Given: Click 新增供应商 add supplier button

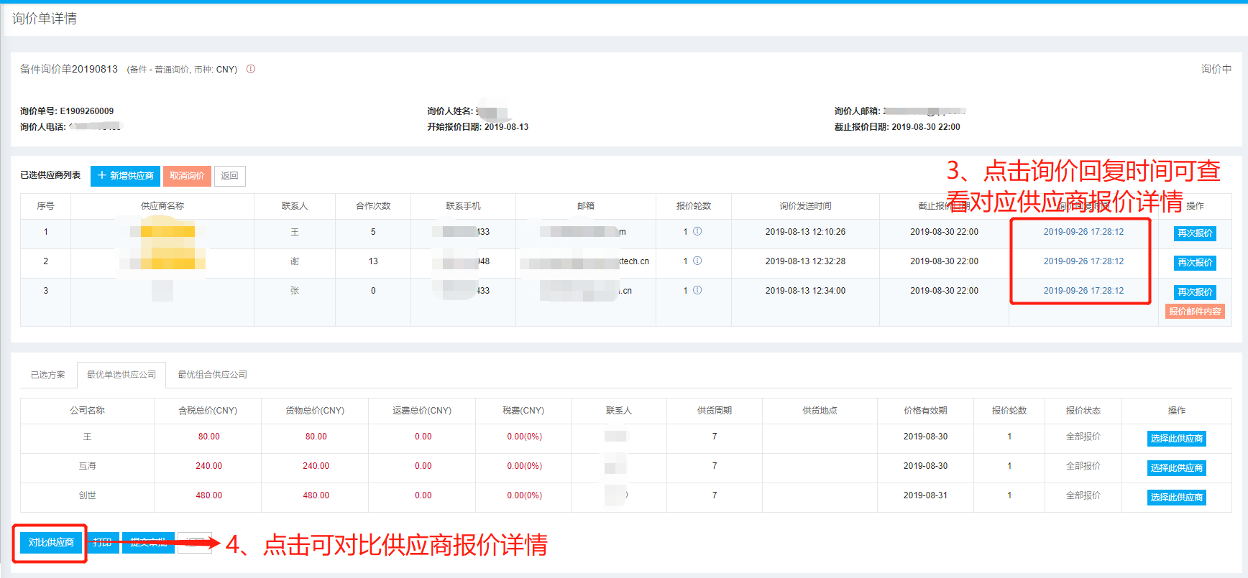Looking at the screenshot, I should 125,176.
